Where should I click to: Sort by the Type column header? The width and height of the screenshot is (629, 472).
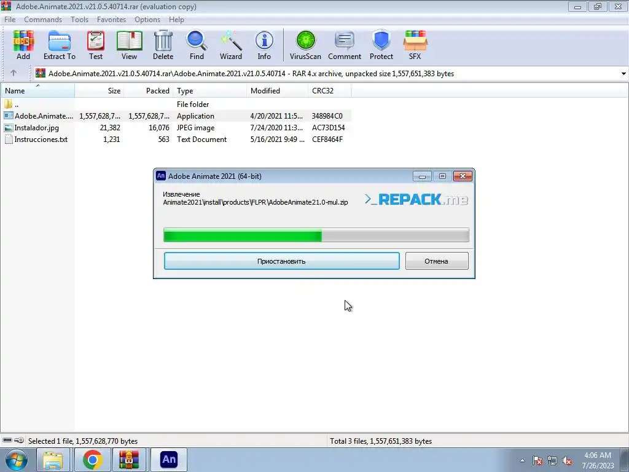(x=210, y=91)
